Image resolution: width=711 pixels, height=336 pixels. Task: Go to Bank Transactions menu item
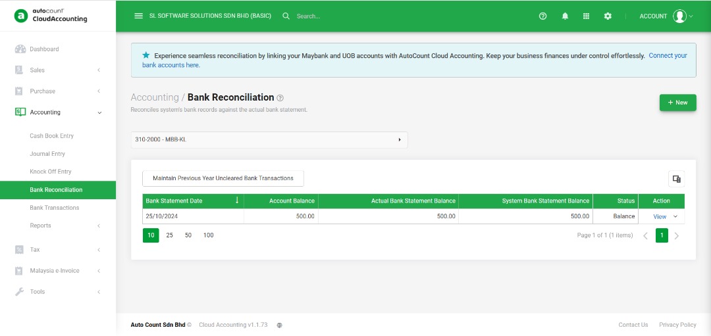coord(54,208)
